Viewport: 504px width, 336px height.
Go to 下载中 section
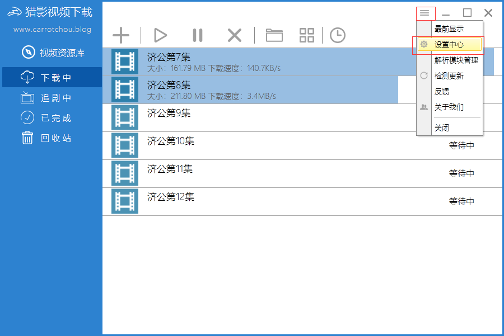(52, 77)
